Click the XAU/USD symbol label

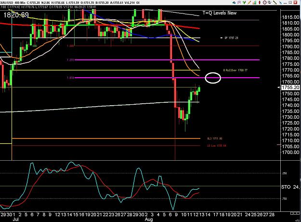coord(7,3)
